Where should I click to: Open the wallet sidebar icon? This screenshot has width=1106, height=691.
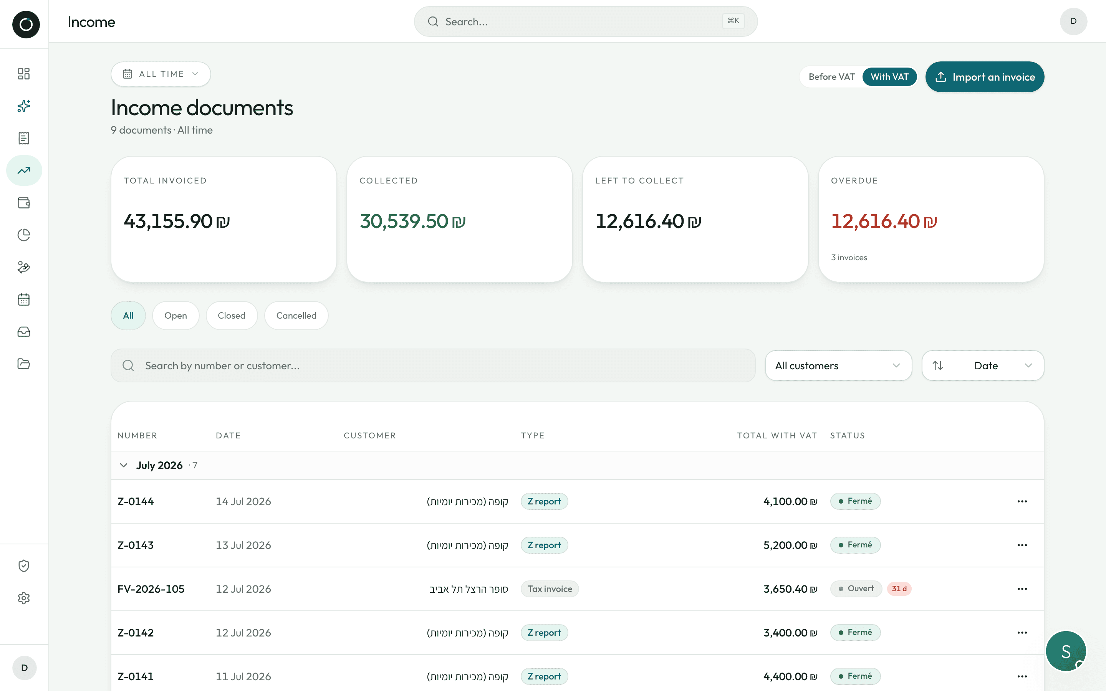click(x=24, y=202)
